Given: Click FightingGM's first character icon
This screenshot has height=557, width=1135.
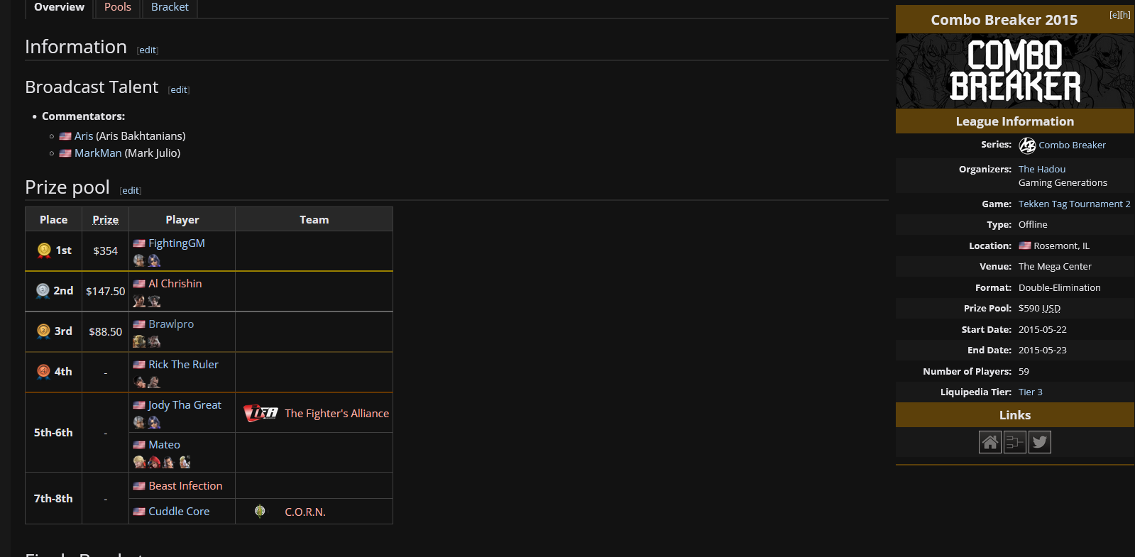Looking at the screenshot, I should point(139,260).
